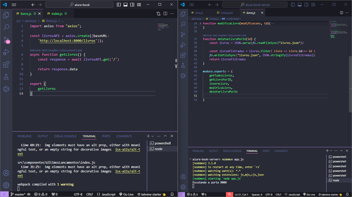The height and width of the screenshot is (197, 352).
Task: Open terminal more actions in alura-book-server panel
Action: [336, 151]
